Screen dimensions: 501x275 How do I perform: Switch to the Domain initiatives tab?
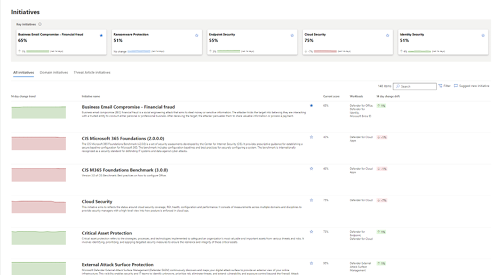point(54,72)
